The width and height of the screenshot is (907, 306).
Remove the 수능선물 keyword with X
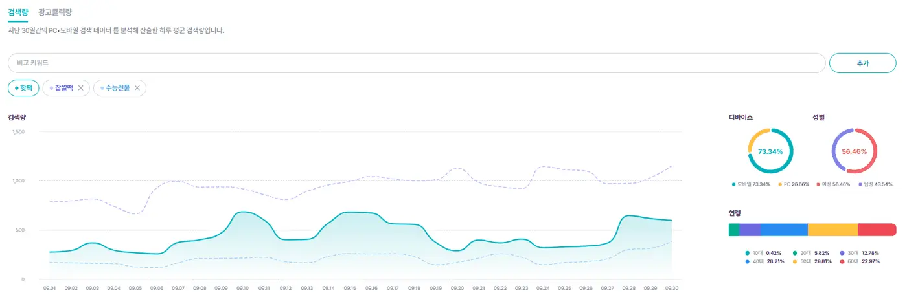click(x=137, y=88)
